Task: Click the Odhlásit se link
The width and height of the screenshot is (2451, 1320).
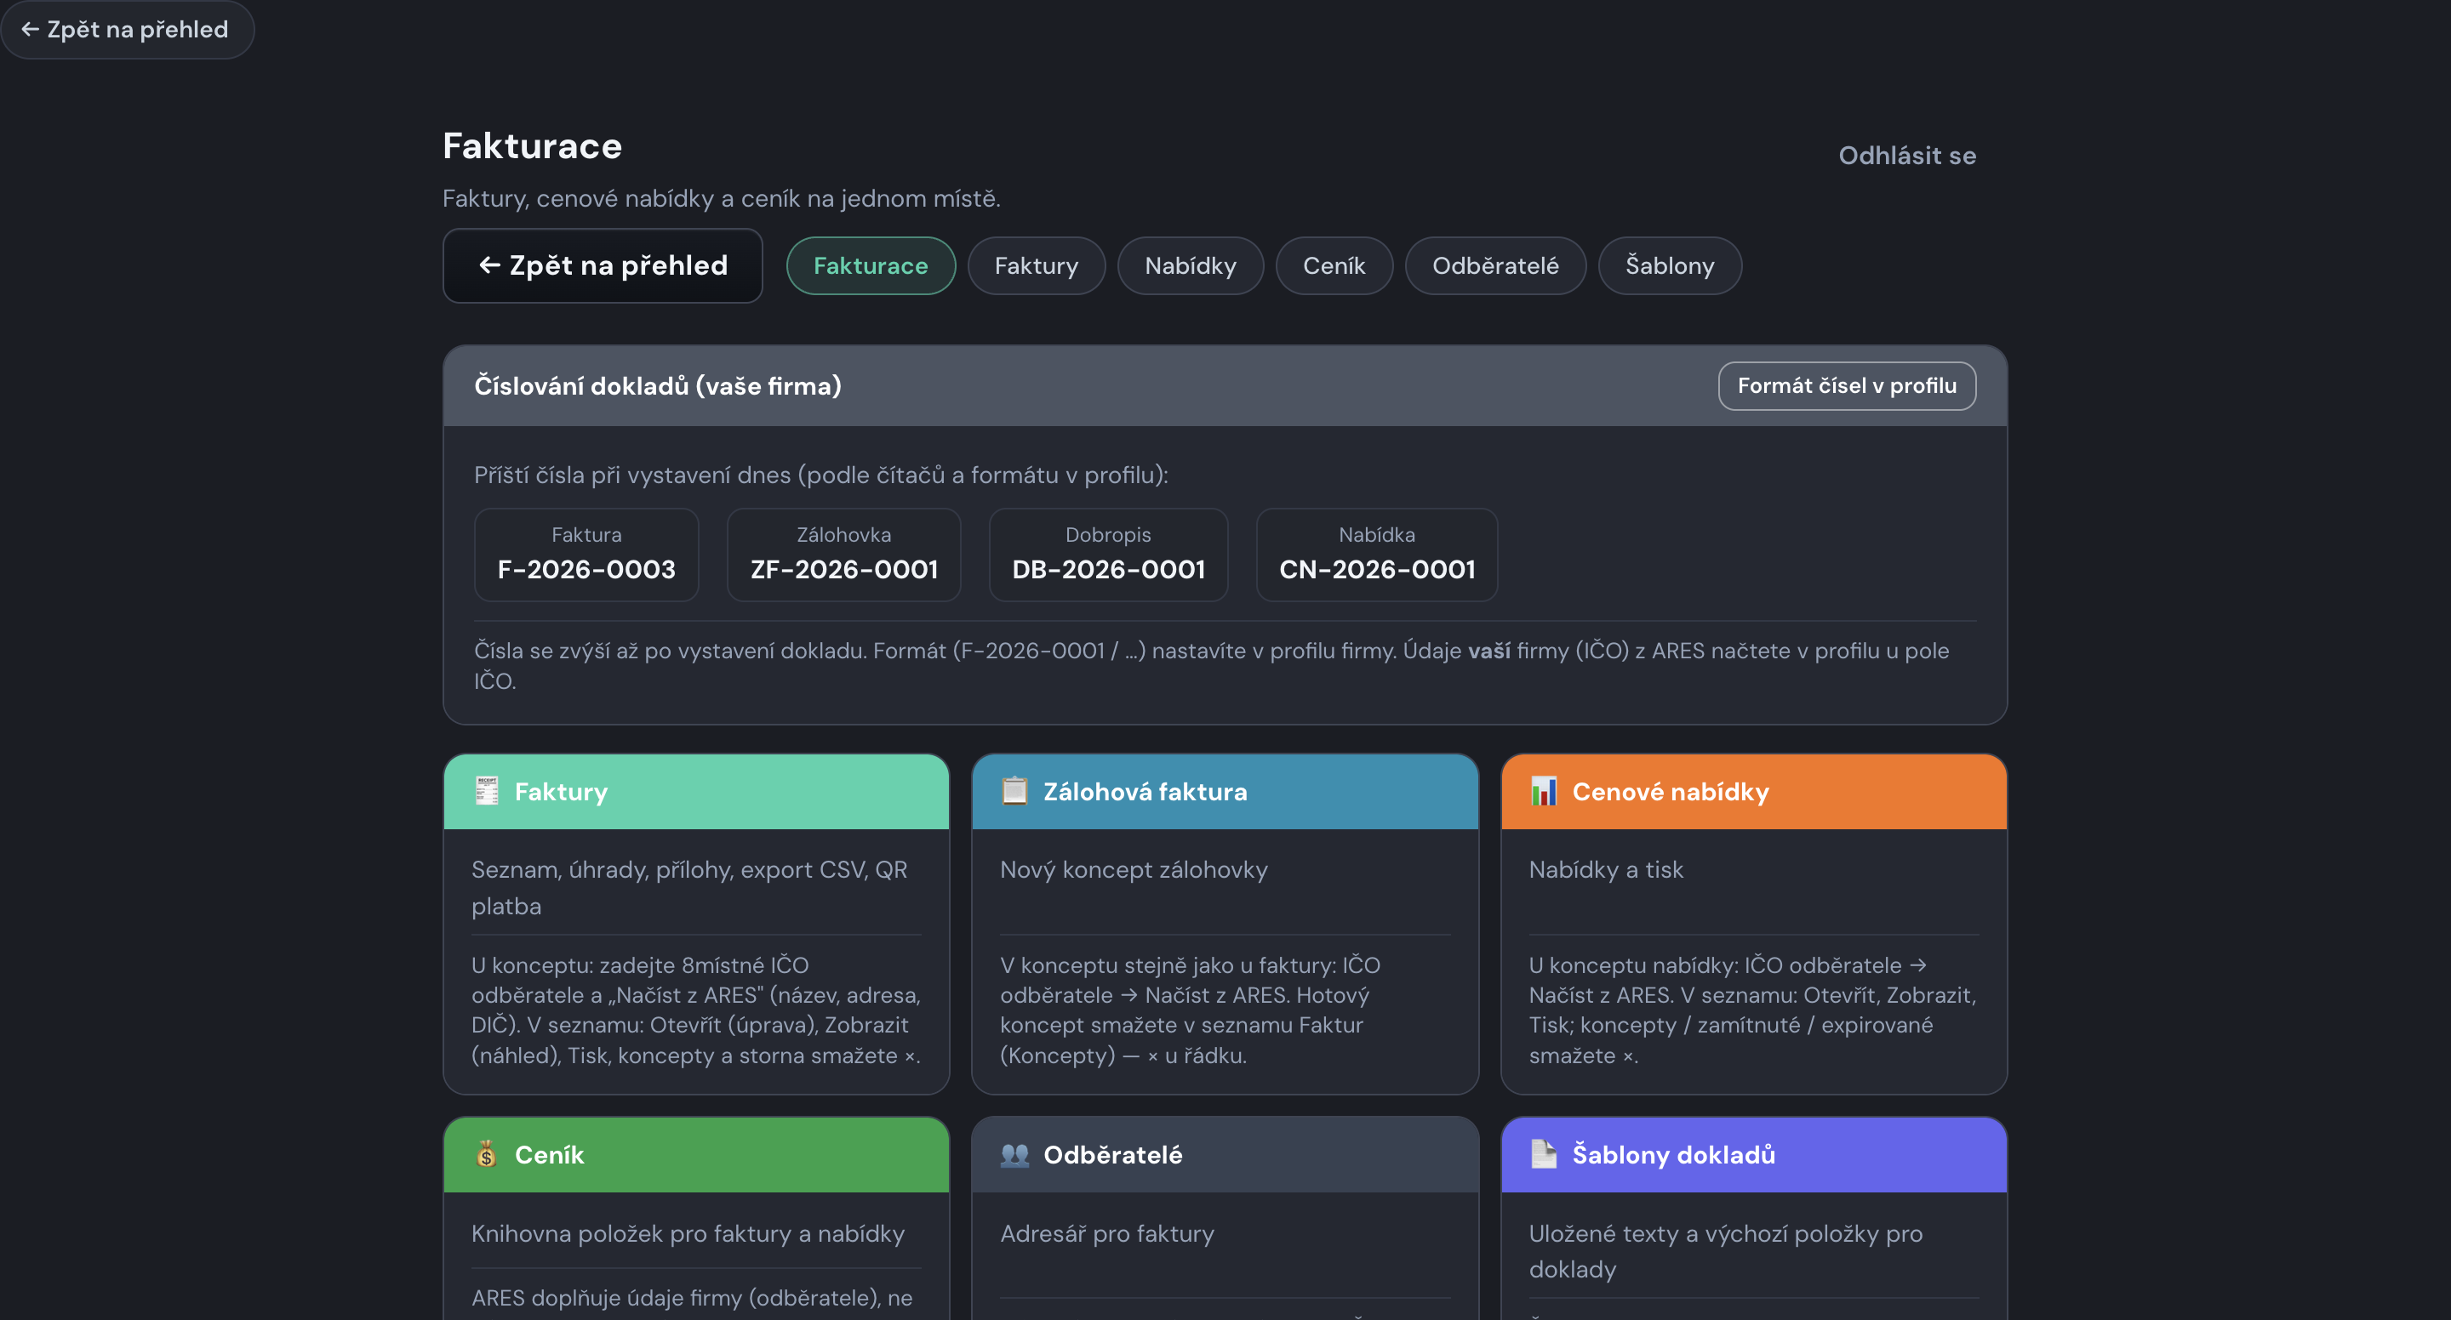Action: click(x=1906, y=155)
